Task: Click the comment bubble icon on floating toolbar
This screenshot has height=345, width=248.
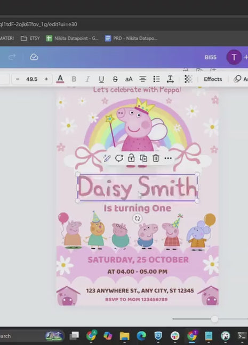Action: (119, 158)
